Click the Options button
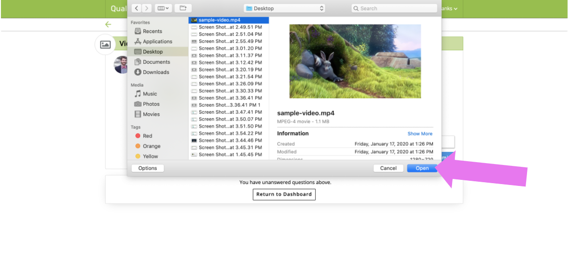The image size is (568, 274). pyautogui.click(x=148, y=168)
